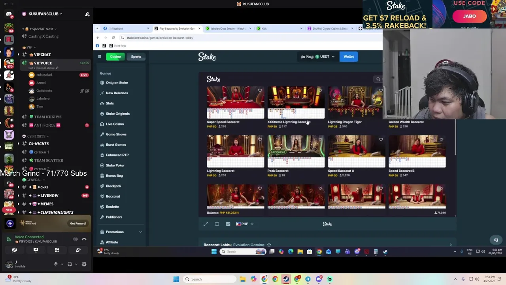Select the Sports tab on Stake
Screen dimensions: 506x285
[x=136, y=57]
